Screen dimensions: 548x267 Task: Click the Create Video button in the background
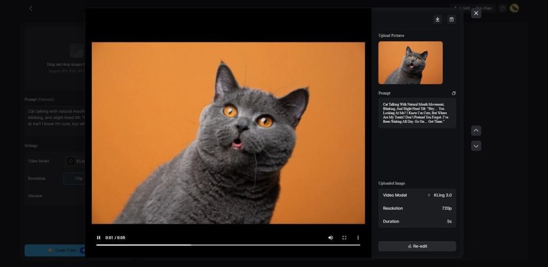coord(55,250)
